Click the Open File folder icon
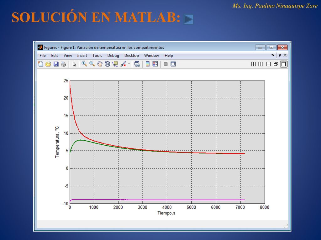Screen dimensions: 321x240 (48, 64)
